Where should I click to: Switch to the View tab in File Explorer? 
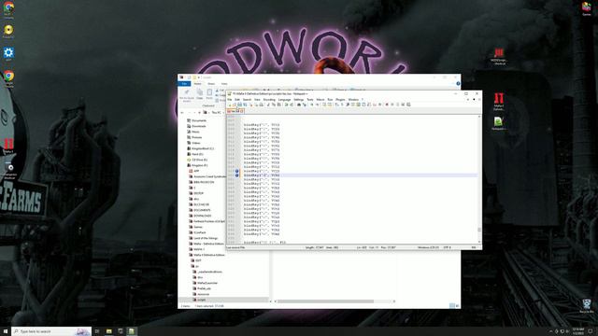click(224, 84)
